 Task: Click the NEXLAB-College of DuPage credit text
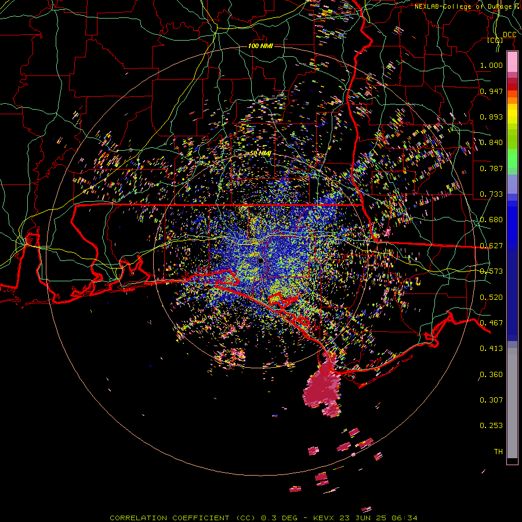(x=465, y=6)
